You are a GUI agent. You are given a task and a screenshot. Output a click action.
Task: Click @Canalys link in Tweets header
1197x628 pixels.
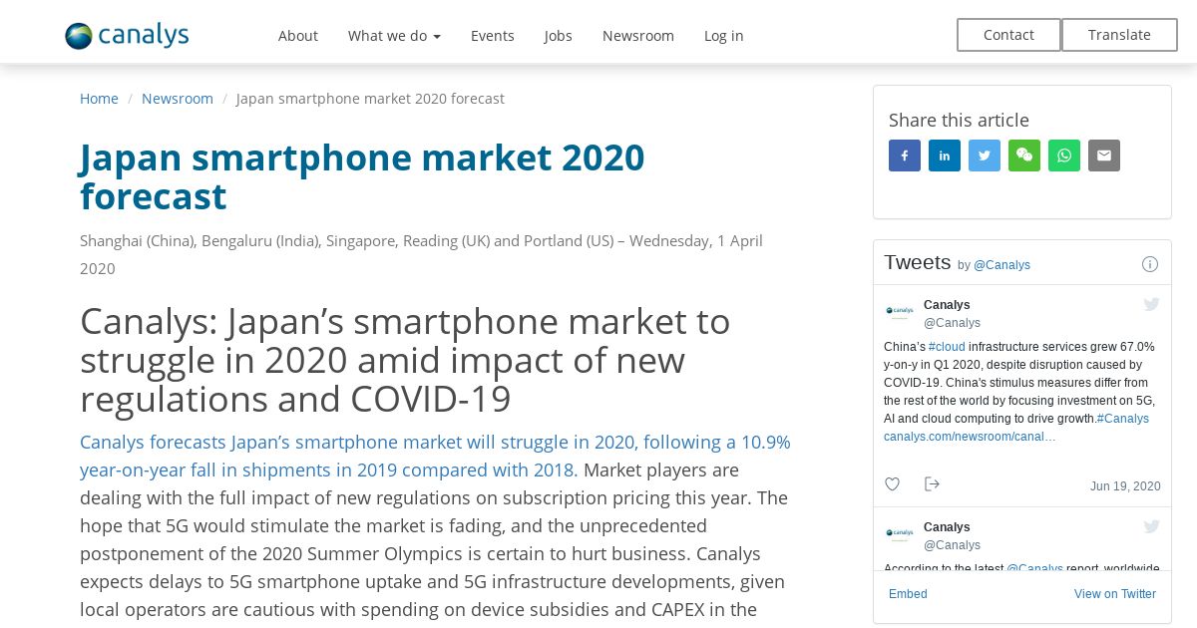[x=1001, y=265]
